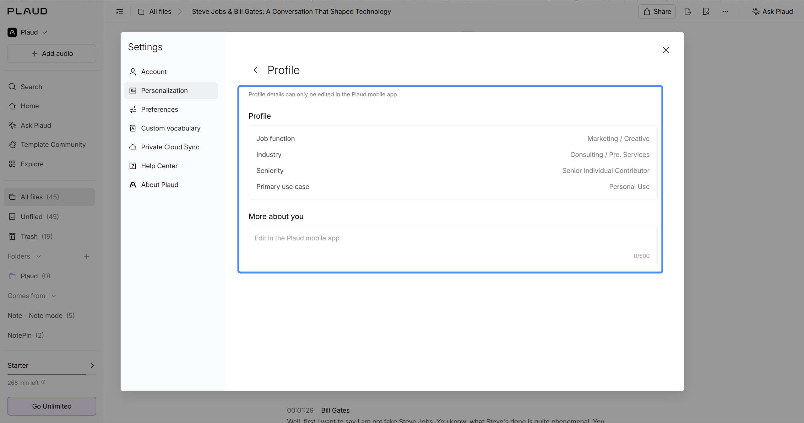Click the Job function row
The image size is (804, 423).
[x=453, y=139]
